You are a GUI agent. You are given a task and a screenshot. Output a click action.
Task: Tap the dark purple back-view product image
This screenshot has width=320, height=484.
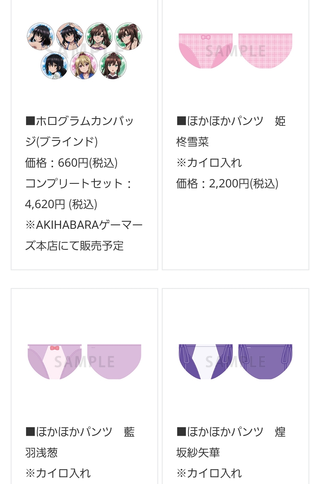(x=265, y=361)
